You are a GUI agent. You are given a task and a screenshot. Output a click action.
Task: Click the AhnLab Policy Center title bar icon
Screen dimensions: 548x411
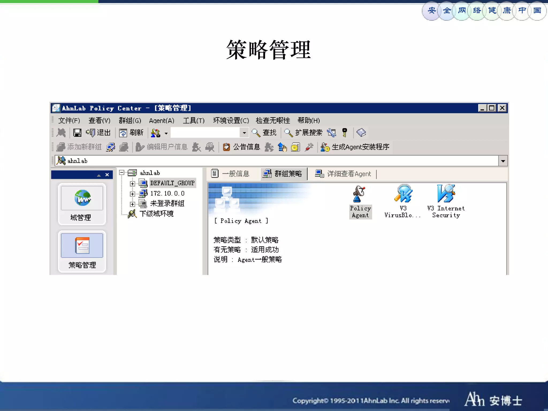coord(56,108)
